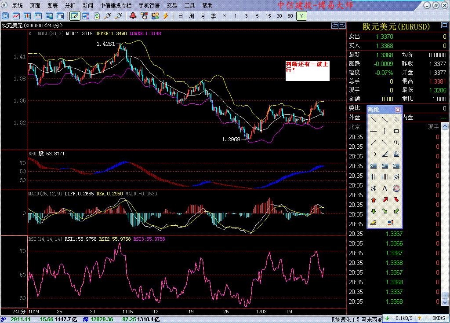Click the red annotation text box on chart
Screen dimensions: 450x323
pos(307,71)
